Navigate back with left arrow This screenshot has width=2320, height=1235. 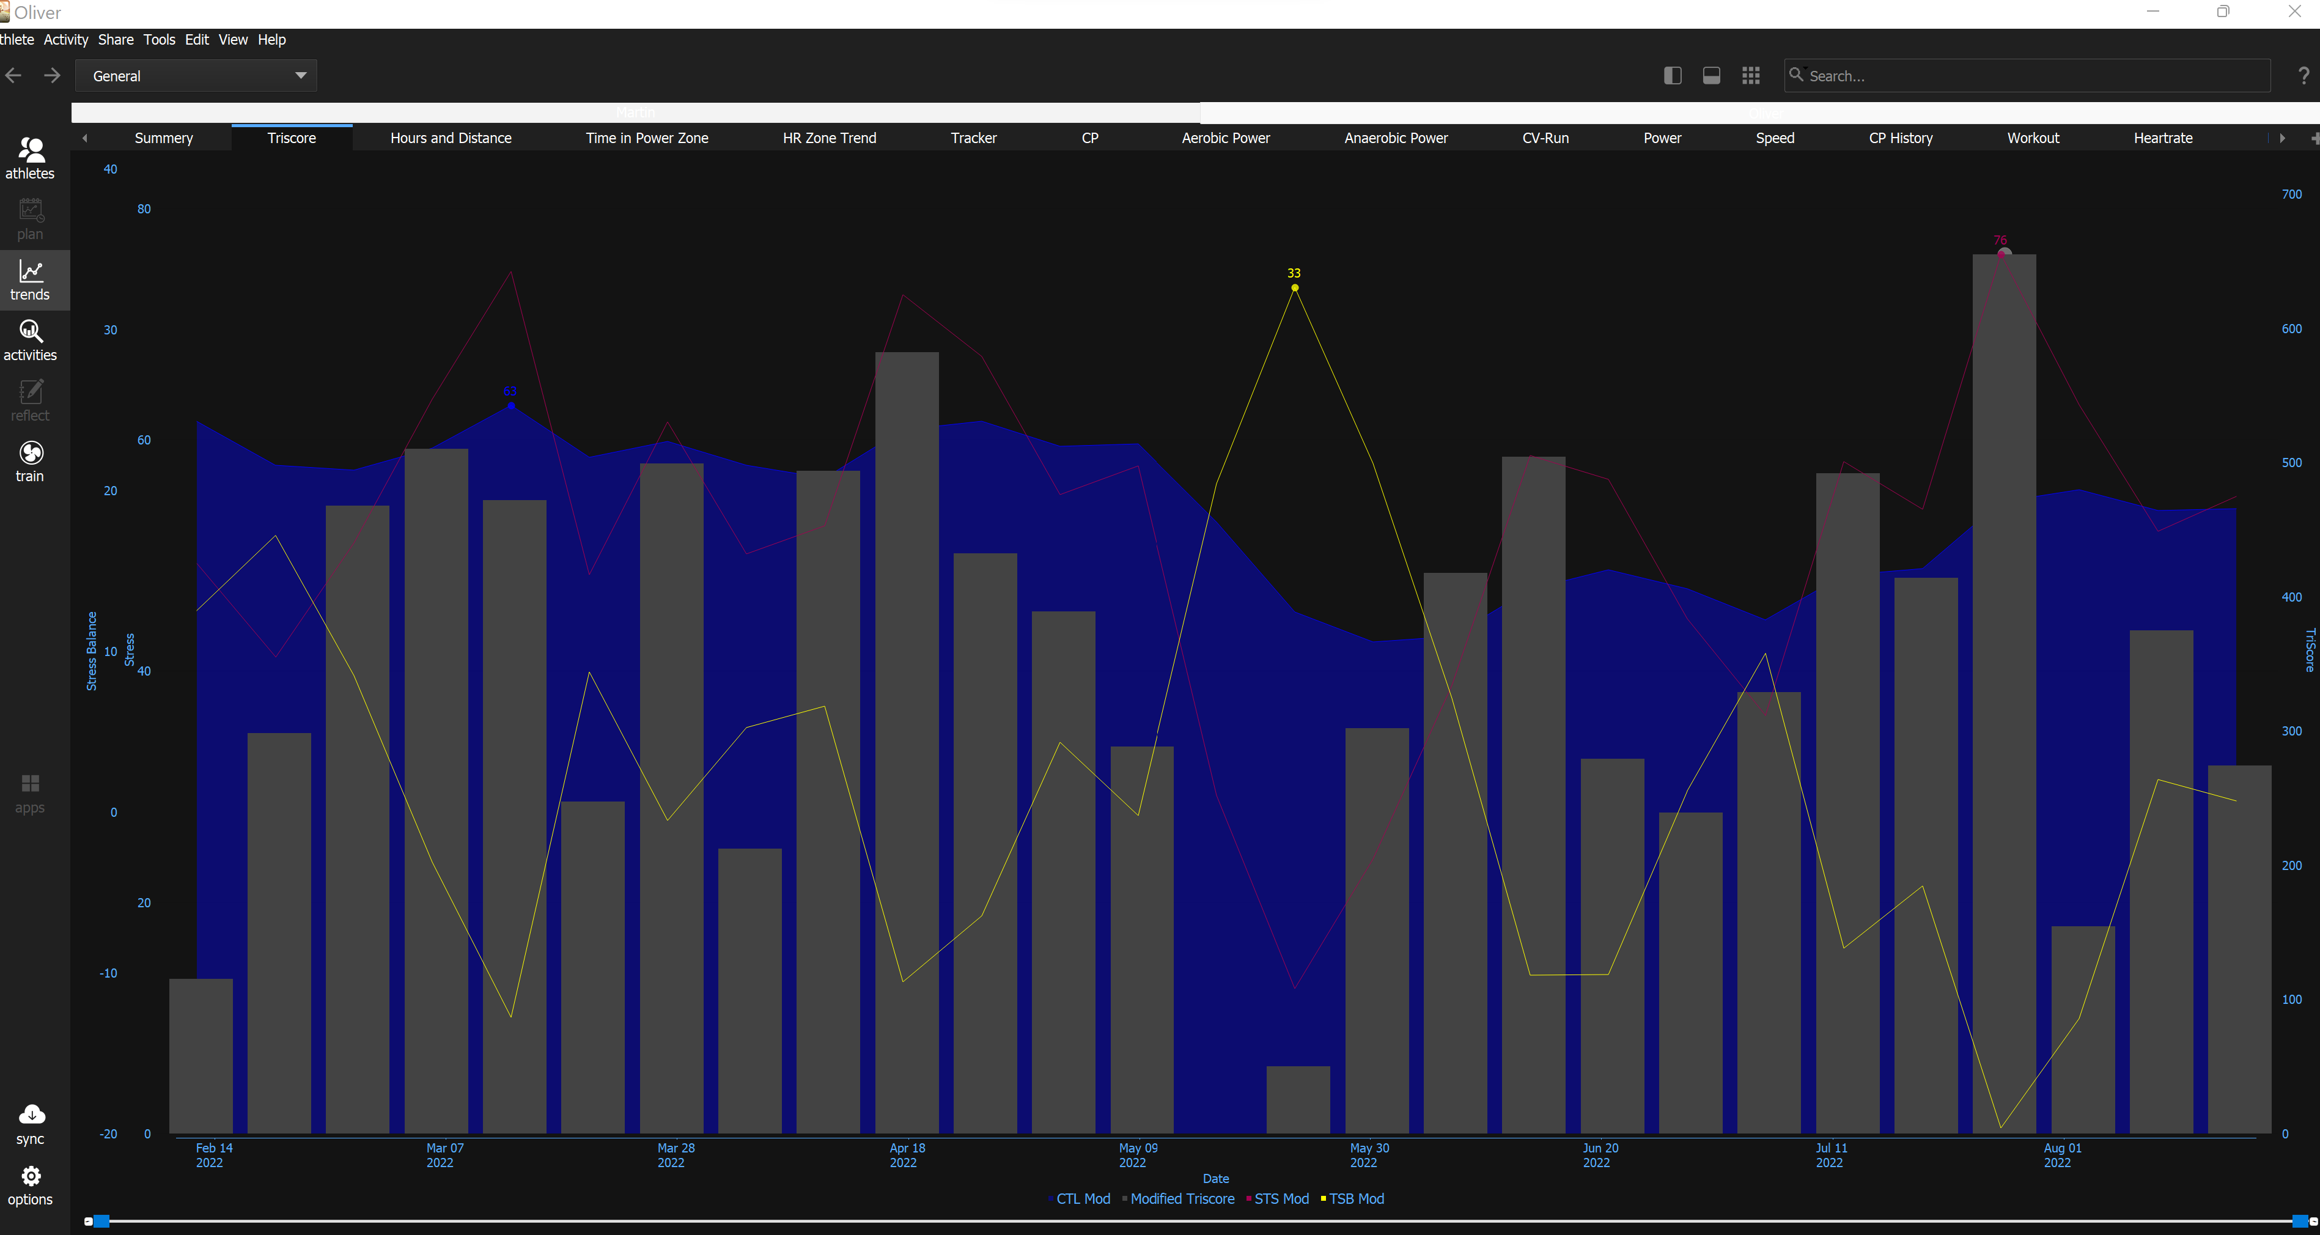pos(13,76)
